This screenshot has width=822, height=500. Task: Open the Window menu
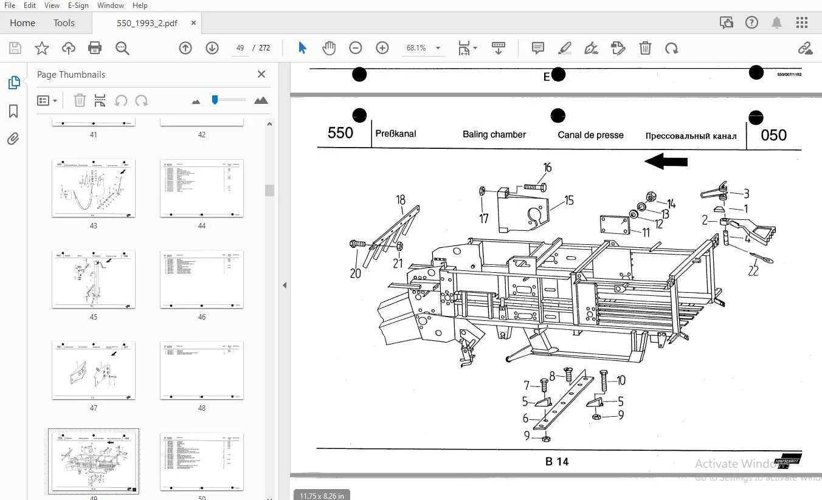pos(111,5)
